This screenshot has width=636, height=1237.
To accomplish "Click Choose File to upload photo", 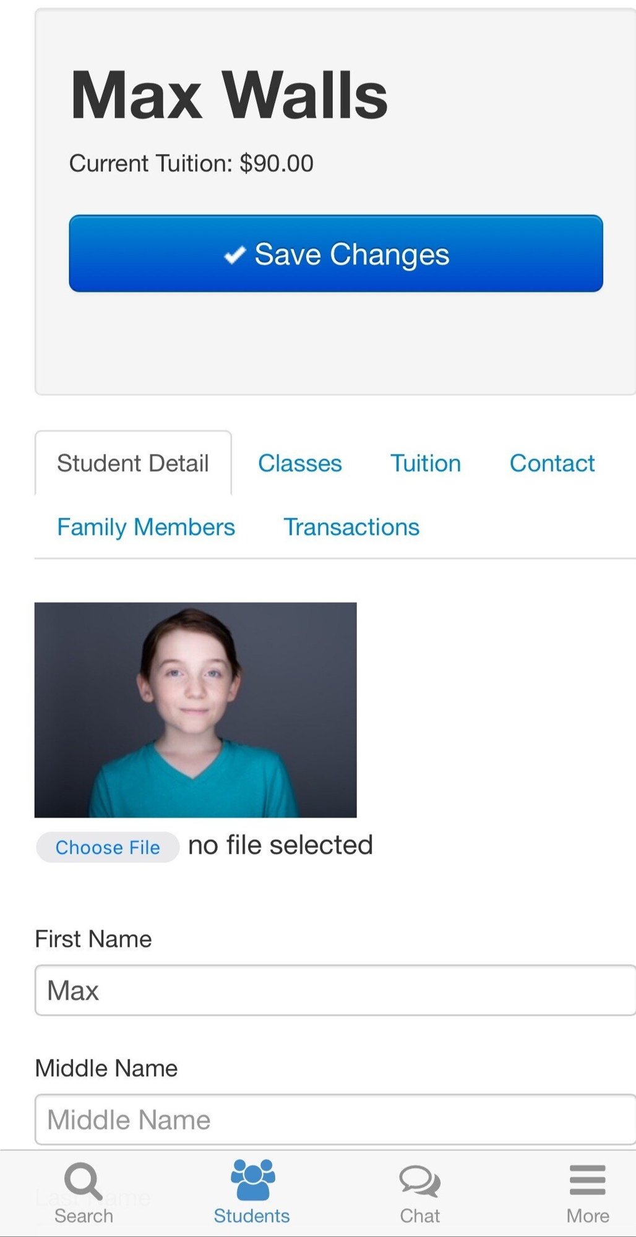I will [108, 847].
